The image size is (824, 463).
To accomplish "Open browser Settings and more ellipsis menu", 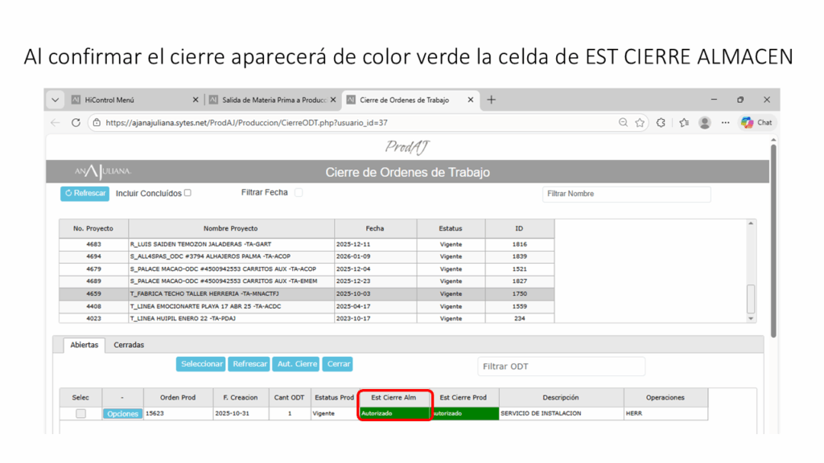I will (725, 123).
